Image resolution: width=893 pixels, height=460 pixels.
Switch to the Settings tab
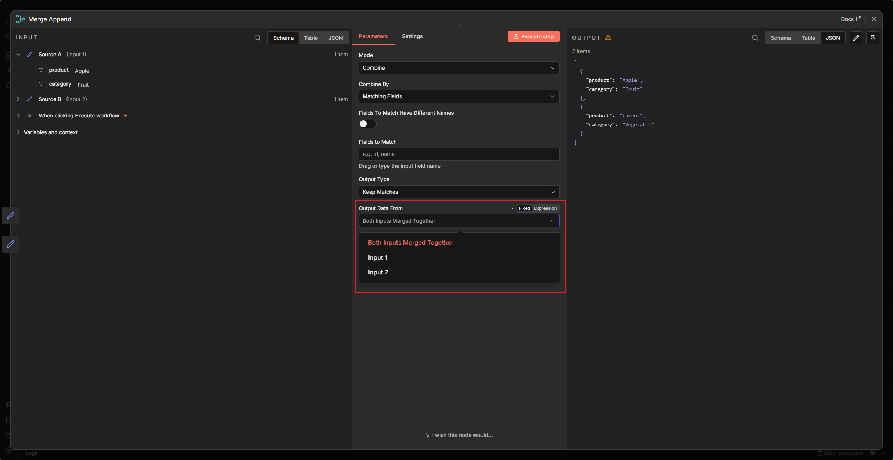pyautogui.click(x=412, y=36)
